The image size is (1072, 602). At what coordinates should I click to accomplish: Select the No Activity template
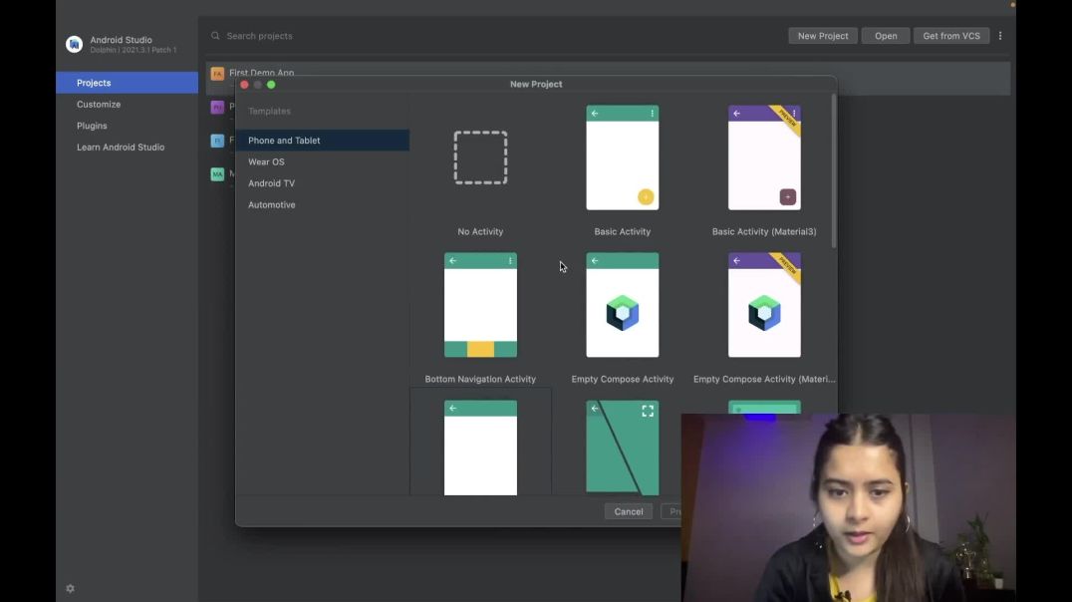(x=480, y=156)
